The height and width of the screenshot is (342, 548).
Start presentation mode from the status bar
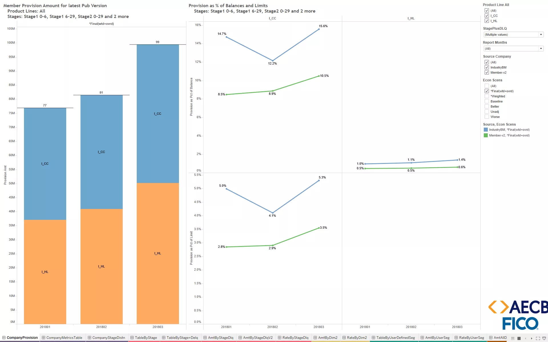pyautogui.click(x=544, y=338)
